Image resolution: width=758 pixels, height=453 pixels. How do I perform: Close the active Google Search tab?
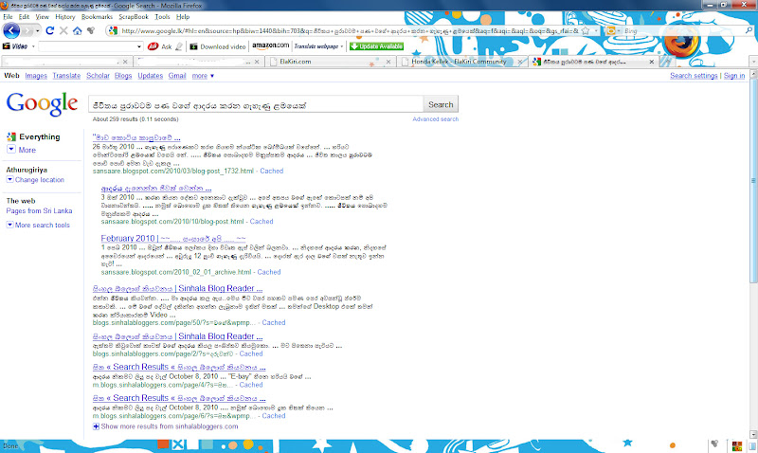coord(651,62)
